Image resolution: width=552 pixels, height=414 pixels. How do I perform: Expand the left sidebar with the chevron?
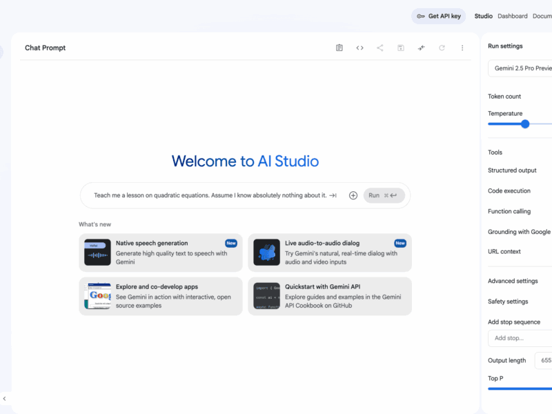[x=4, y=399]
